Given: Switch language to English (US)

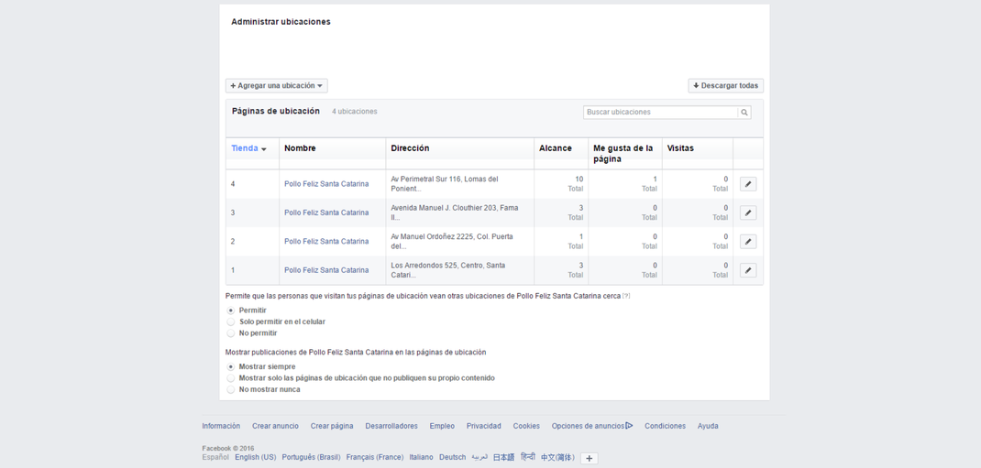Looking at the screenshot, I should coord(255,457).
